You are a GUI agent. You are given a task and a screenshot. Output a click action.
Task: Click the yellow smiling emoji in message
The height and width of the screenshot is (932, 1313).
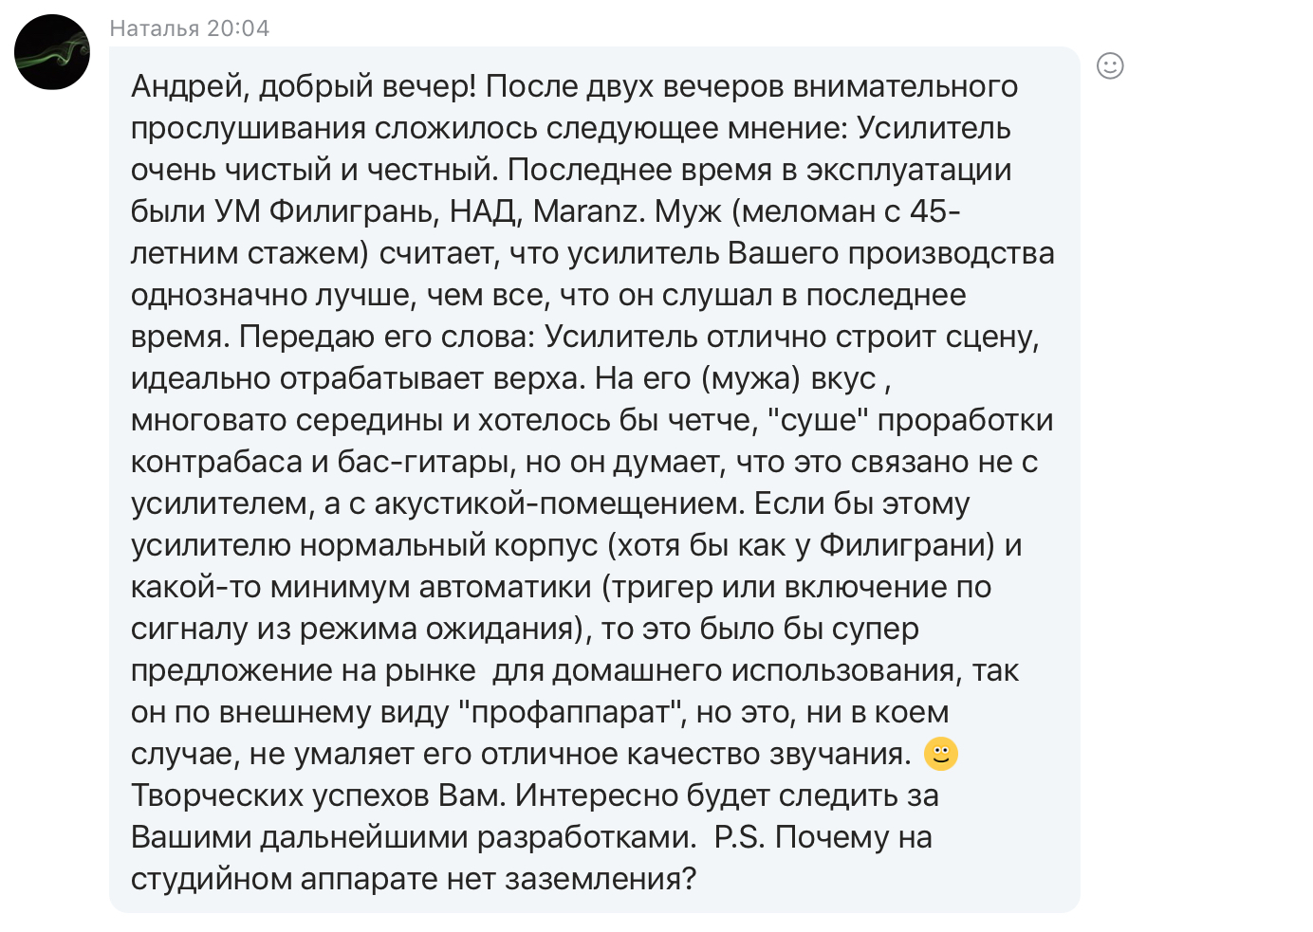[x=940, y=754]
